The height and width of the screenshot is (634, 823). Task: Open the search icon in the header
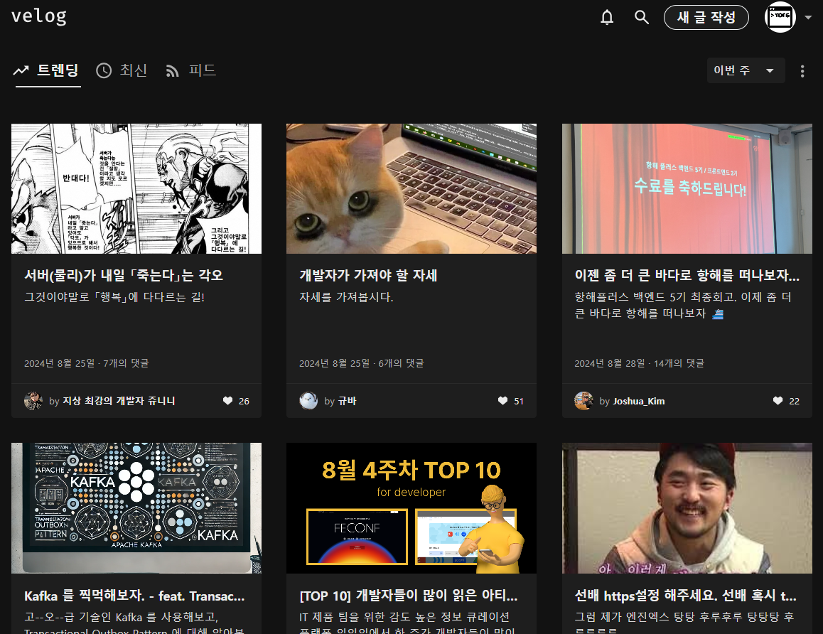coord(642,17)
